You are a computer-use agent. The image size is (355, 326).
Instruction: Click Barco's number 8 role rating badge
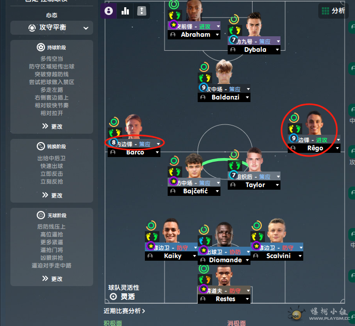pyautogui.click(x=113, y=143)
